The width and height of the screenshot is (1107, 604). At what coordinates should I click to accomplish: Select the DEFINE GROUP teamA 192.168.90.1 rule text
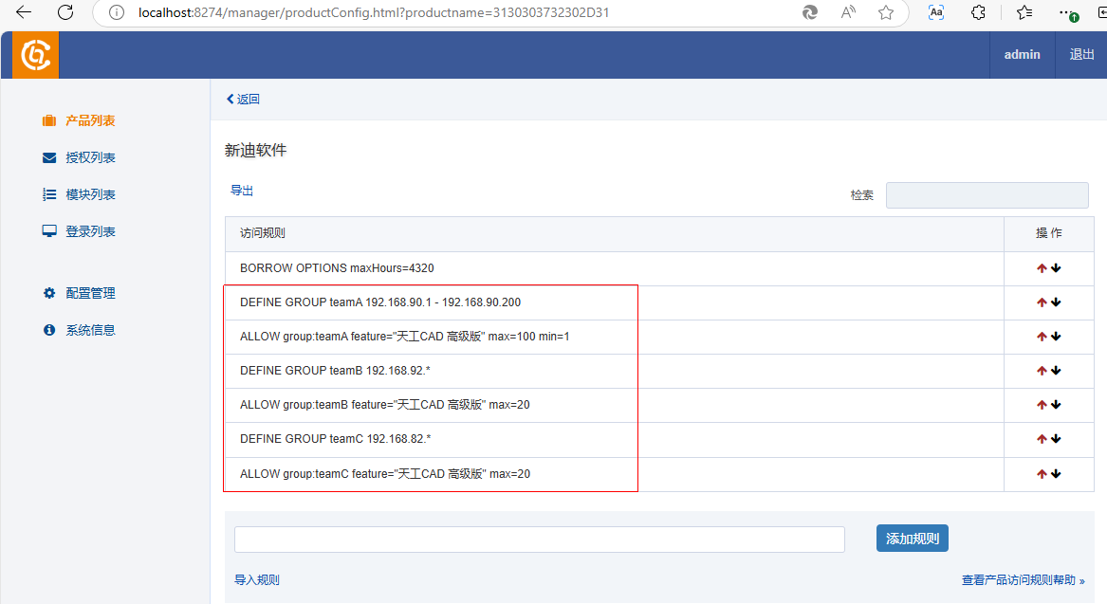click(x=379, y=302)
